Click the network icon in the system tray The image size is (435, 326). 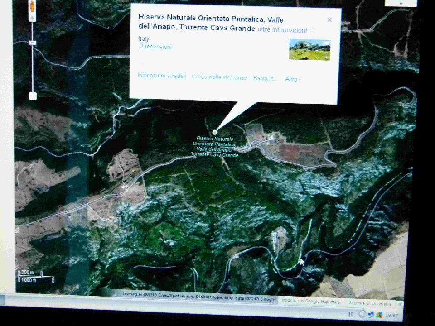pyautogui.click(x=371, y=315)
